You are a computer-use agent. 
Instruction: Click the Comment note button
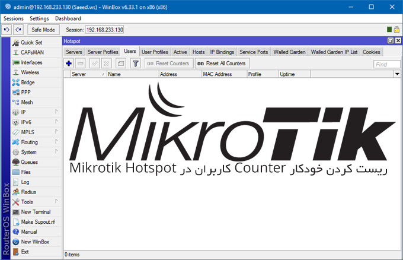(121, 64)
